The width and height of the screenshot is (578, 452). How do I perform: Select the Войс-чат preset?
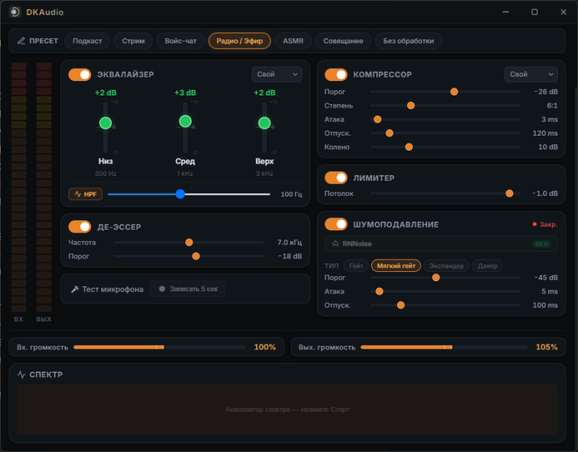click(x=181, y=41)
